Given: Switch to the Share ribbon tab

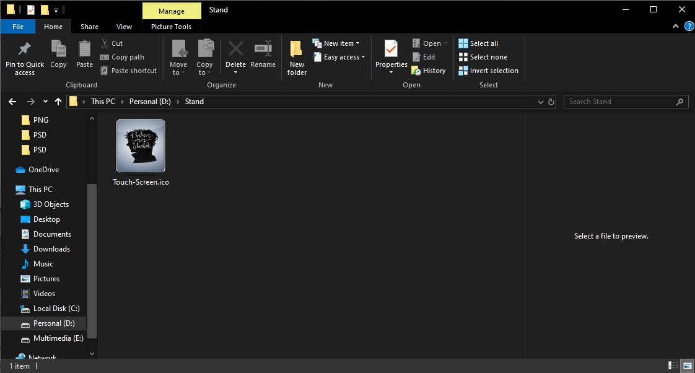Looking at the screenshot, I should pyautogui.click(x=89, y=27).
